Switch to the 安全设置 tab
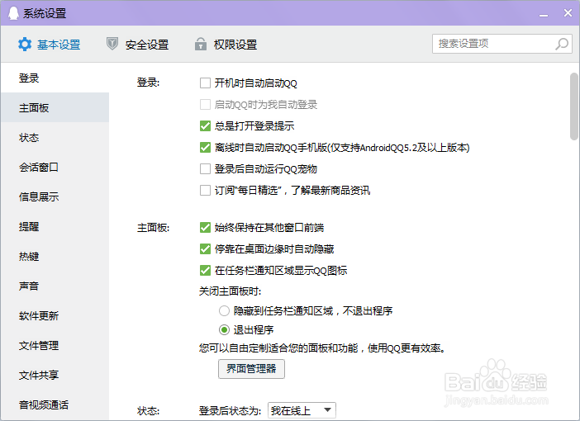The width and height of the screenshot is (580, 421). (x=138, y=45)
